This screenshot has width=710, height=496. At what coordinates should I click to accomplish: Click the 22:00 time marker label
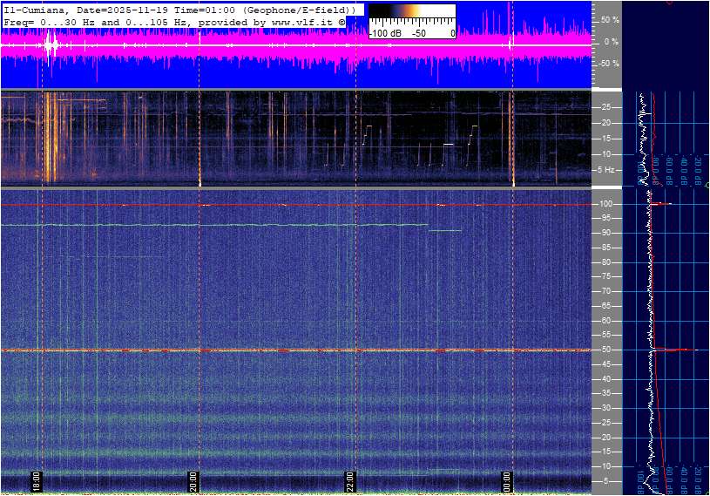pyautogui.click(x=351, y=480)
